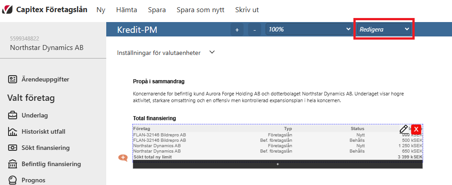The width and height of the screenshot is (452, 185).
Task: Zoom out with the minus button
Action: [254, 30]
